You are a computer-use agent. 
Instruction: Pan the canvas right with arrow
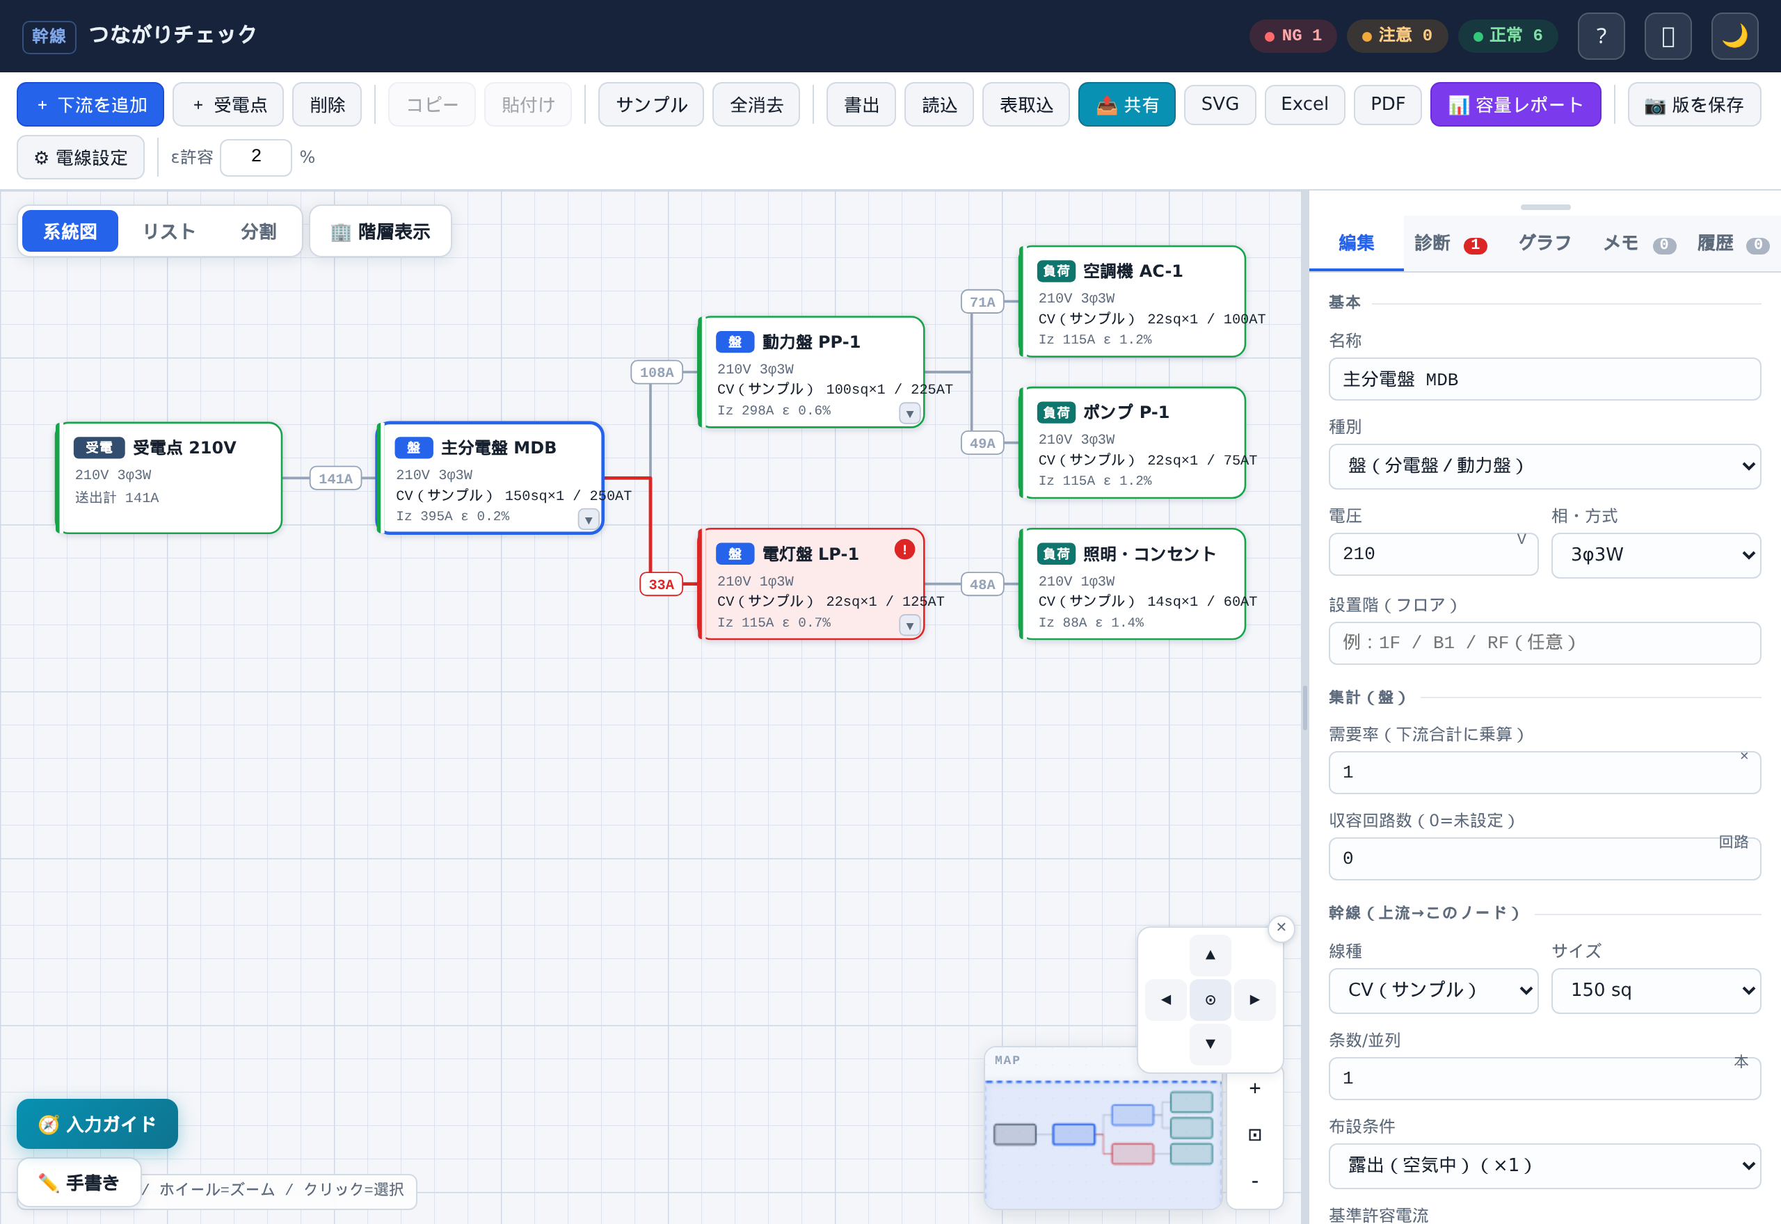pos(1255,999)
